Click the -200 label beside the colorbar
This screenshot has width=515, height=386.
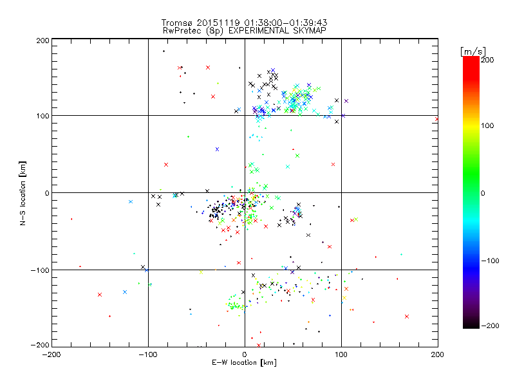click(x=490, y=326)
